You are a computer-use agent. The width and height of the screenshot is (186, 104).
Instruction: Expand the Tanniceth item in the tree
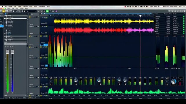click(6, 24)
